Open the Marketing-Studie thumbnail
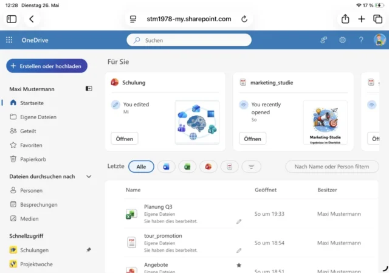This screenshot has width=389, height=273. (x=325, y=122)
